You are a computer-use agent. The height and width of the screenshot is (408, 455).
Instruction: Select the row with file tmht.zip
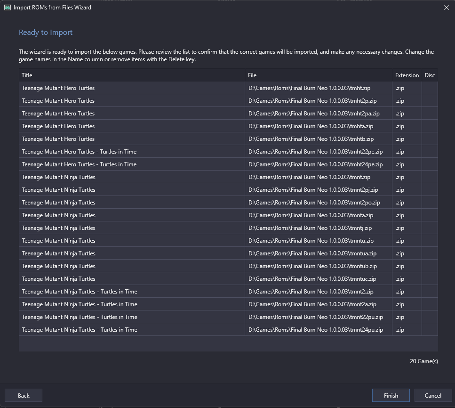tap(228, 88)
